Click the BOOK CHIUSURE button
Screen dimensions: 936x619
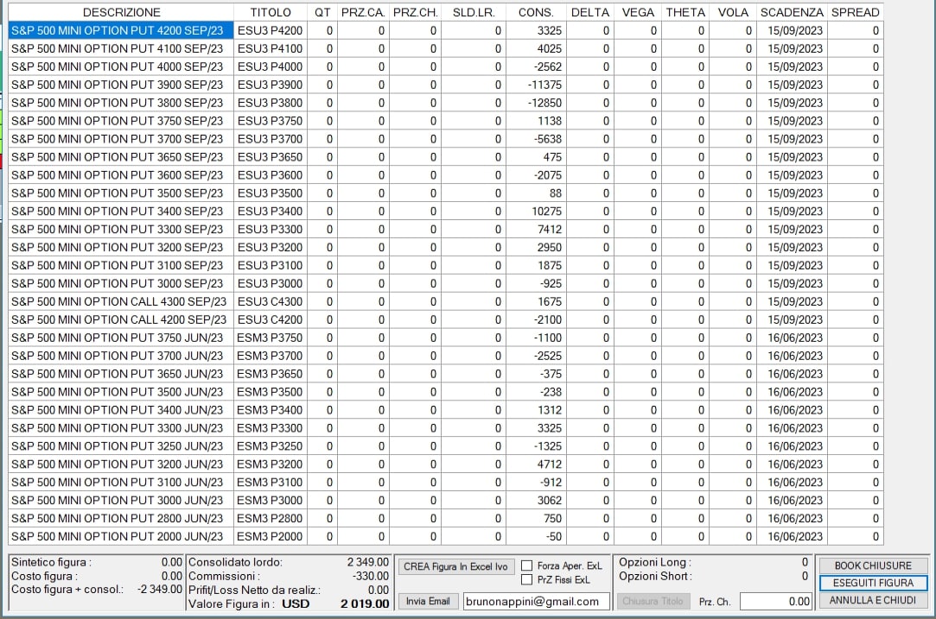(873, 565)
